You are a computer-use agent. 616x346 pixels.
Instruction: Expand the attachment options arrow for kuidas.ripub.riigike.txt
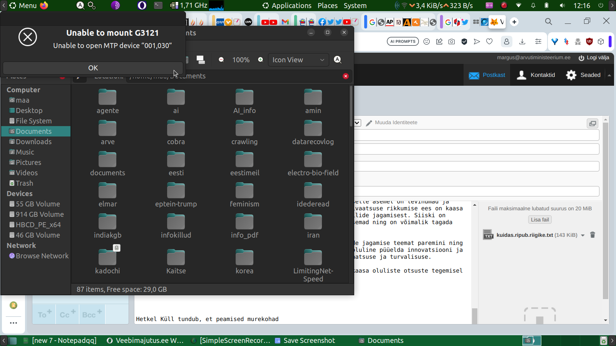coord(583,235)
